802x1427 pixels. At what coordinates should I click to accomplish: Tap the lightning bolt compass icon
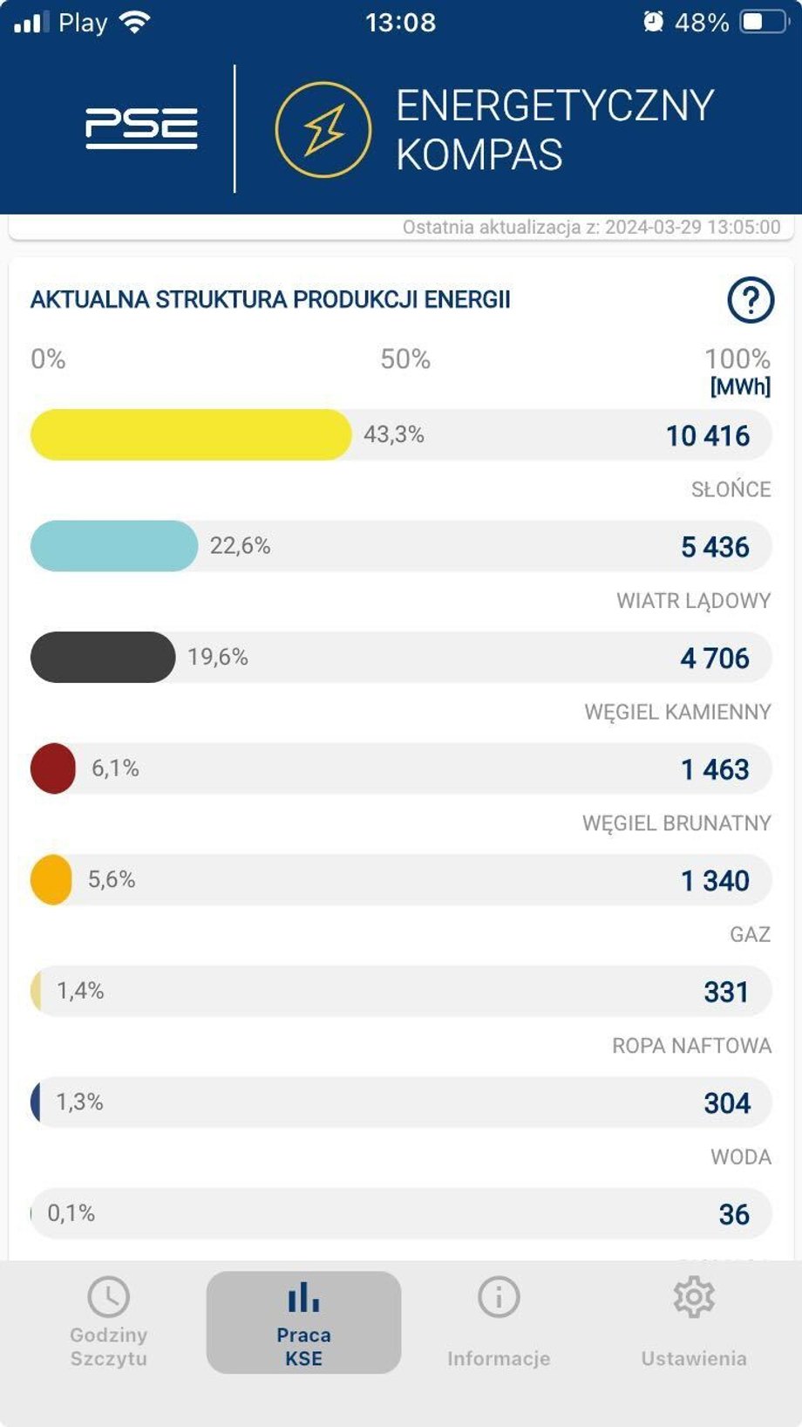click(x=323, y=130)
